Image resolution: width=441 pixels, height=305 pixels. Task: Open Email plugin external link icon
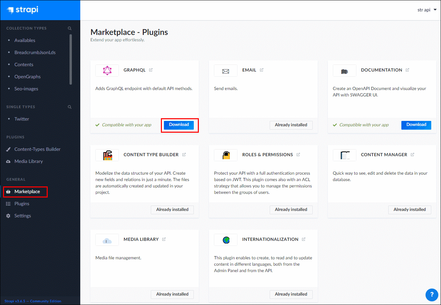pos(262,70)
